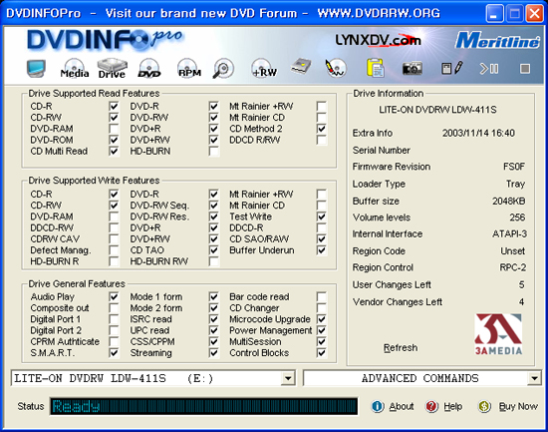The image size is (548, 432).
Task: Click the clipboard copy icon
Action: coord(376,68)
